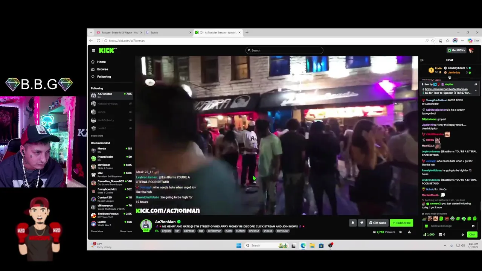Open the browser ellipsis settings menu
Screen dimensions: 482x271
(462, 41)
